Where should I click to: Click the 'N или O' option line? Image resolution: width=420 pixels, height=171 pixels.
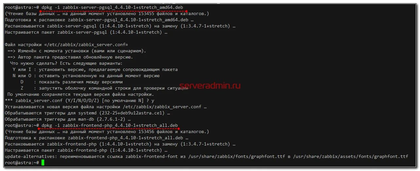coord(86,76)
